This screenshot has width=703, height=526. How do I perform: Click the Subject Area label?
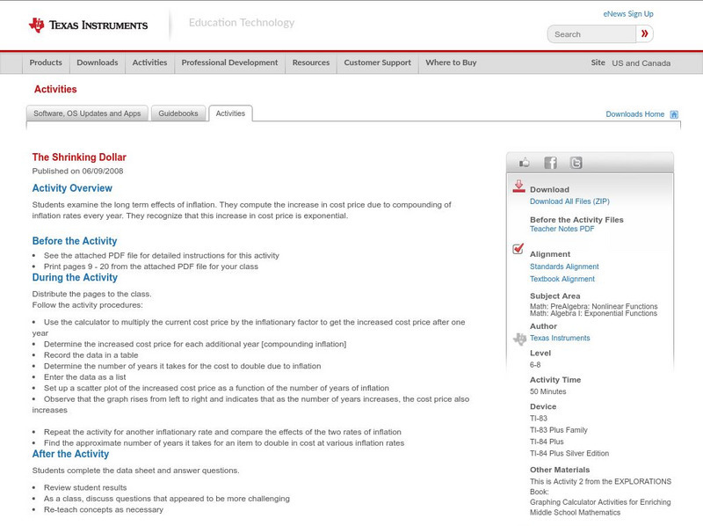point(555,296)
